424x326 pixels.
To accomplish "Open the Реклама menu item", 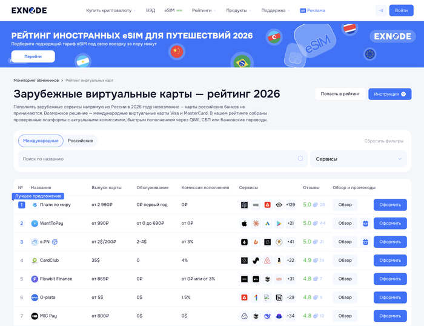I will 313,10.
